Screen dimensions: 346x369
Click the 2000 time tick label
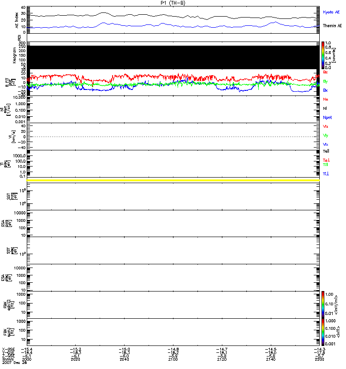pyautogui.click(x=27, y=359)
